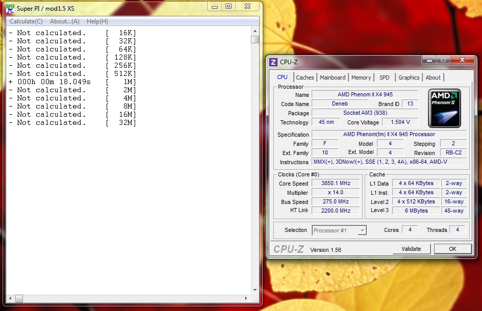Click the Multiplier value 'x 14.0'
The image size is (482, 311).
[336, 192]
